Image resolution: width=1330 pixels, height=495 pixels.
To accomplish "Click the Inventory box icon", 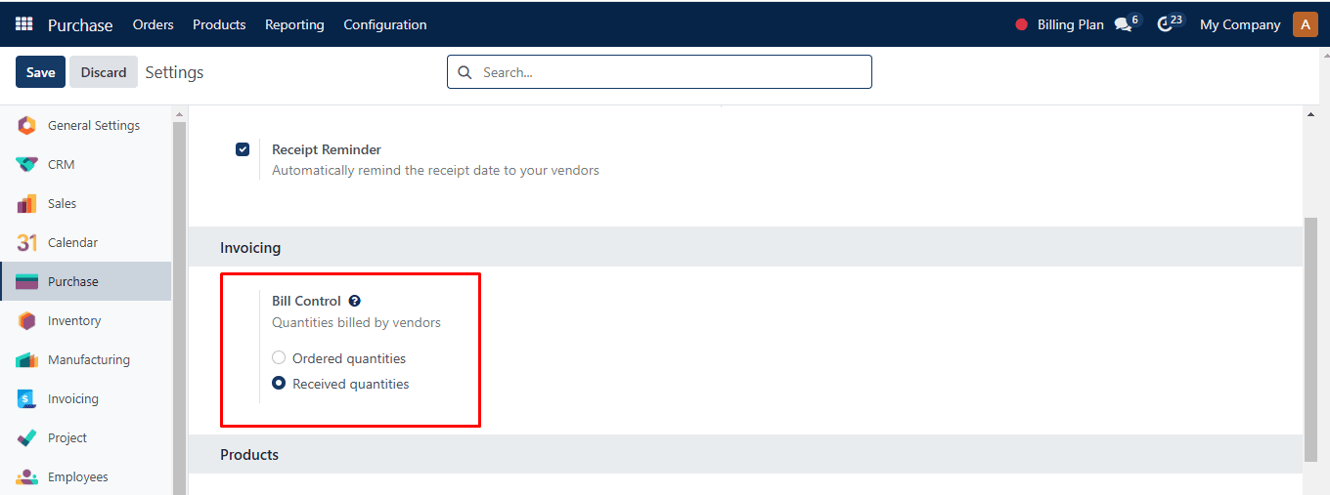I will 26,320.
